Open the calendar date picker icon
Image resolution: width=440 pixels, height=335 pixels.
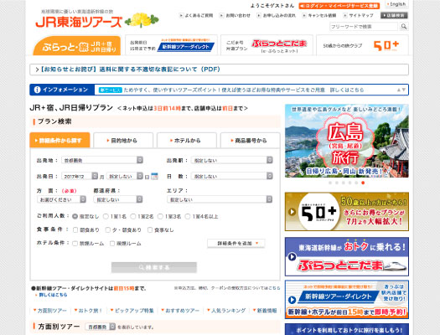154,176
